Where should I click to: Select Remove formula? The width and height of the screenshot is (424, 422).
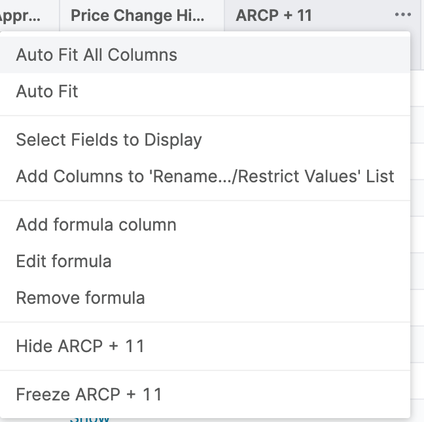coord(80,298)
